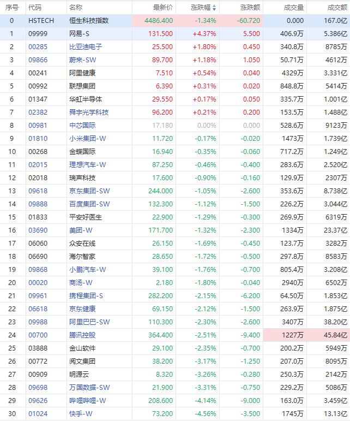Select the HSTECH index code

tap(41, 21)
